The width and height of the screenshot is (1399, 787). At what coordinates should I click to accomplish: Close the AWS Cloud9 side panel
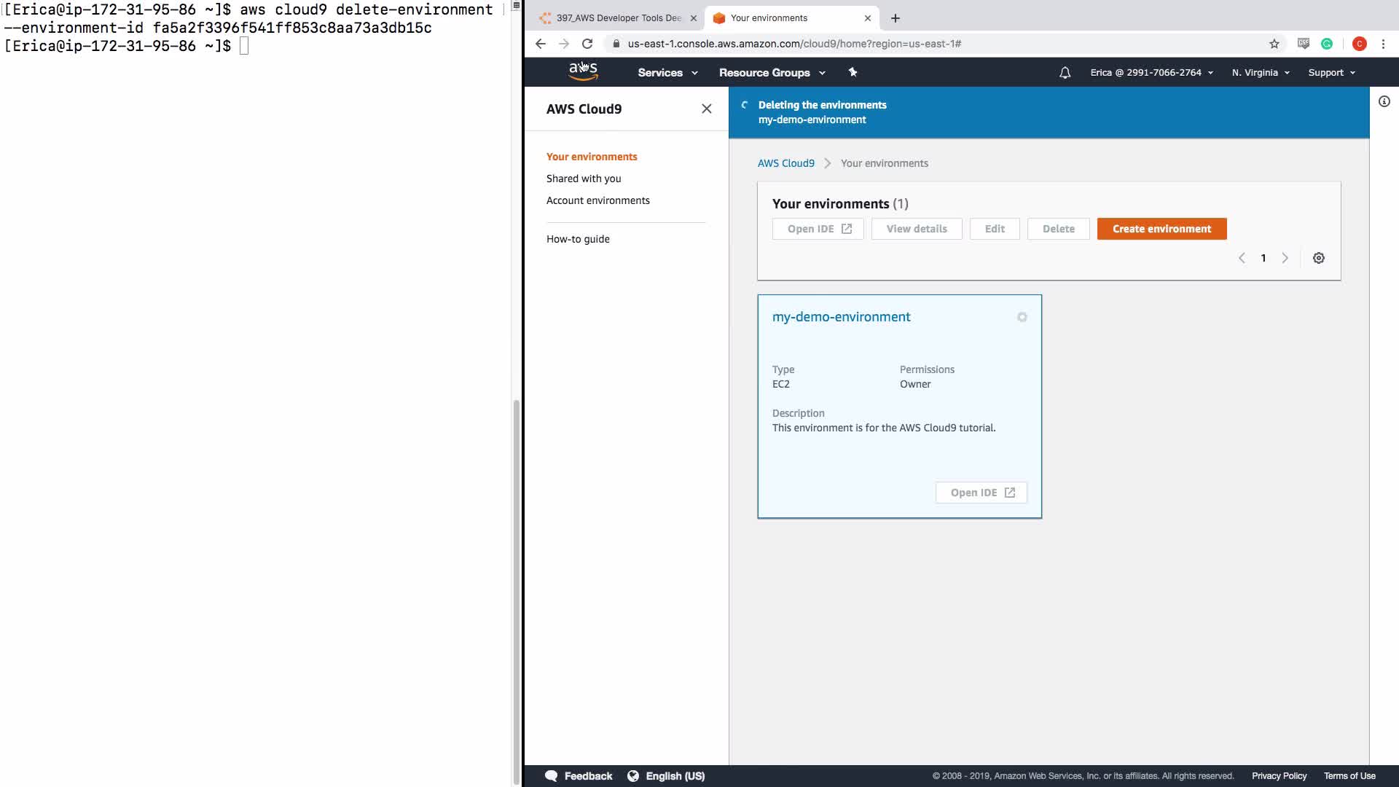(706, 109)
